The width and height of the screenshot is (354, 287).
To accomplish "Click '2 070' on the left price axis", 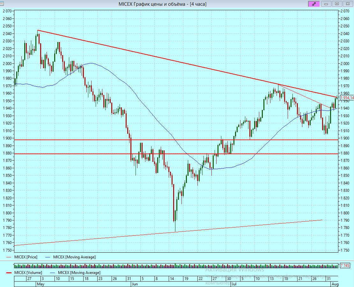I will (x=7, y=11).
